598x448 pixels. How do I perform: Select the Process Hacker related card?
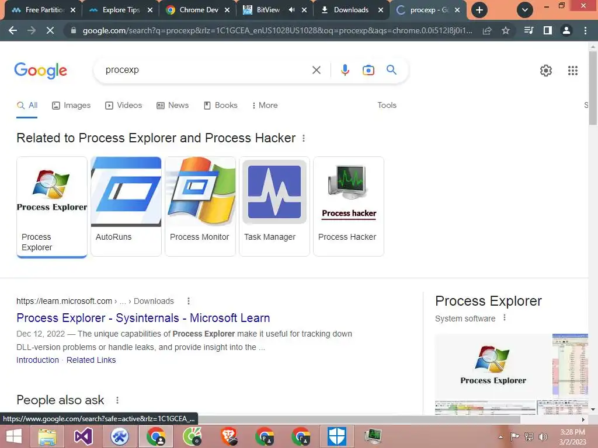pos(349,206)
